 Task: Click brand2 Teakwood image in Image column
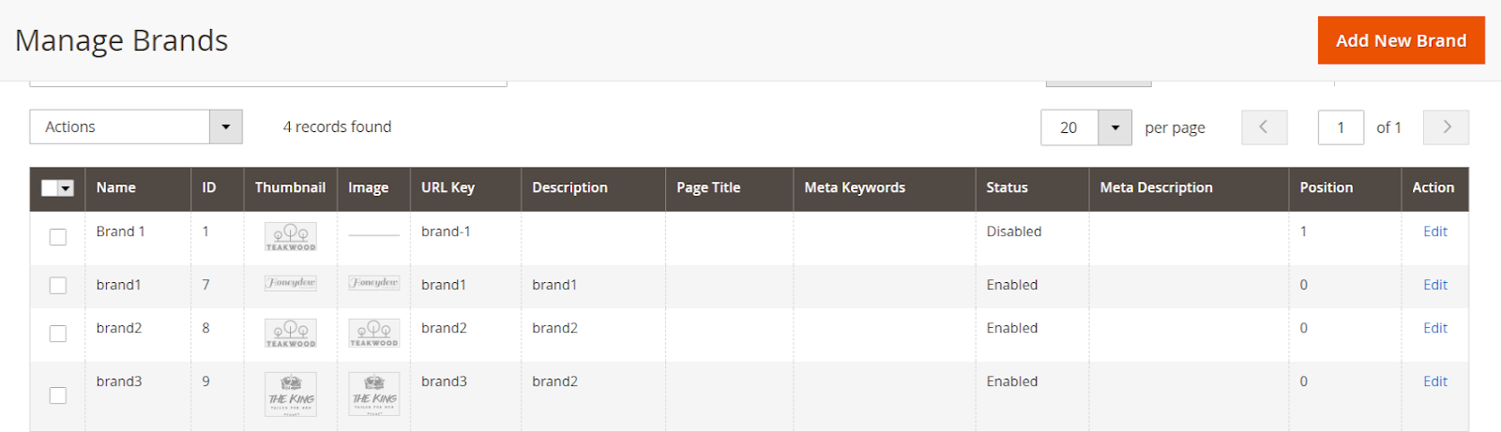(374, 333)
